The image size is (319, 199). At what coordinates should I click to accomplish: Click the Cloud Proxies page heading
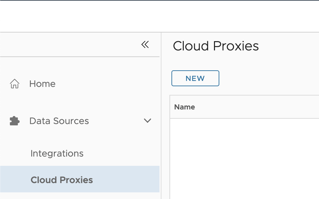tap(216, 46)
